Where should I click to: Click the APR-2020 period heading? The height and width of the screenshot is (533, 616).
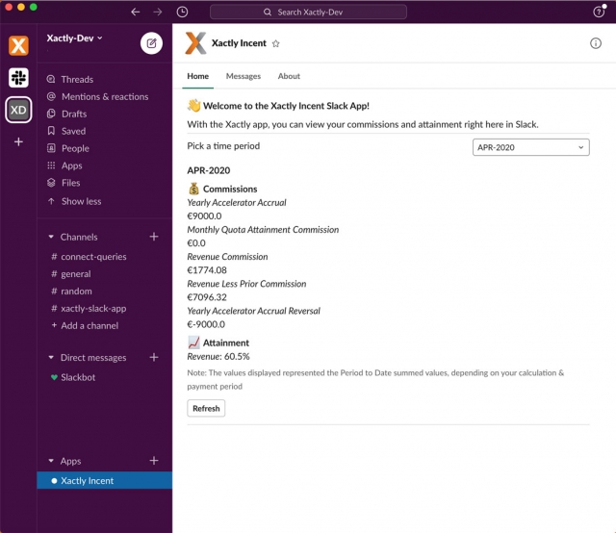click(x=208, y=170)
